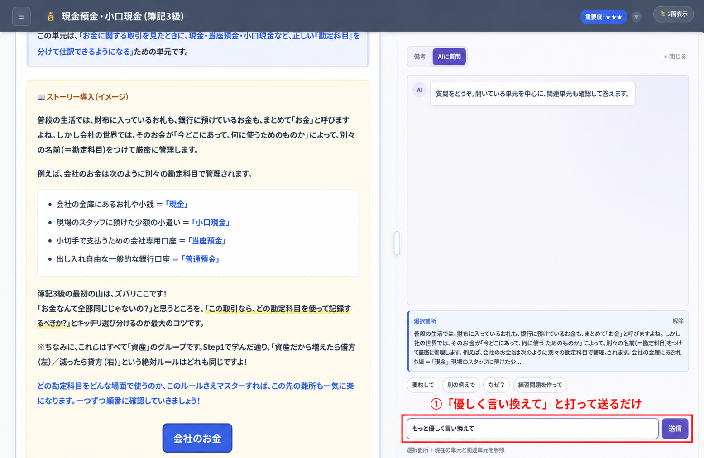Close the side panel with 閉じる

coord(675,57)
